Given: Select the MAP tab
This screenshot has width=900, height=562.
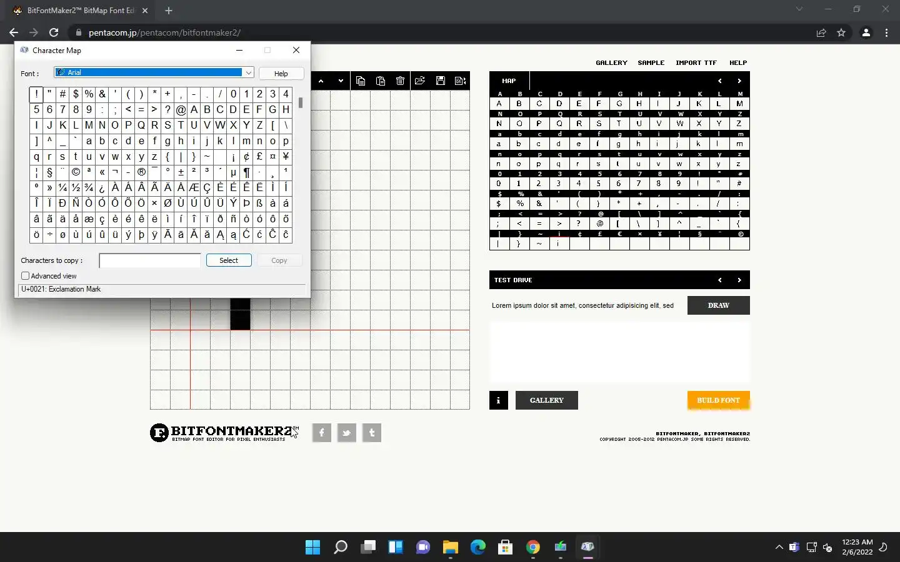Looking at the screenshot, I should pos(509,81).
